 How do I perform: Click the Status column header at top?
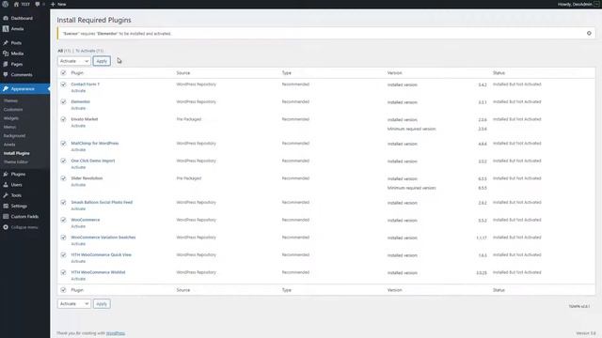(499, 73)
